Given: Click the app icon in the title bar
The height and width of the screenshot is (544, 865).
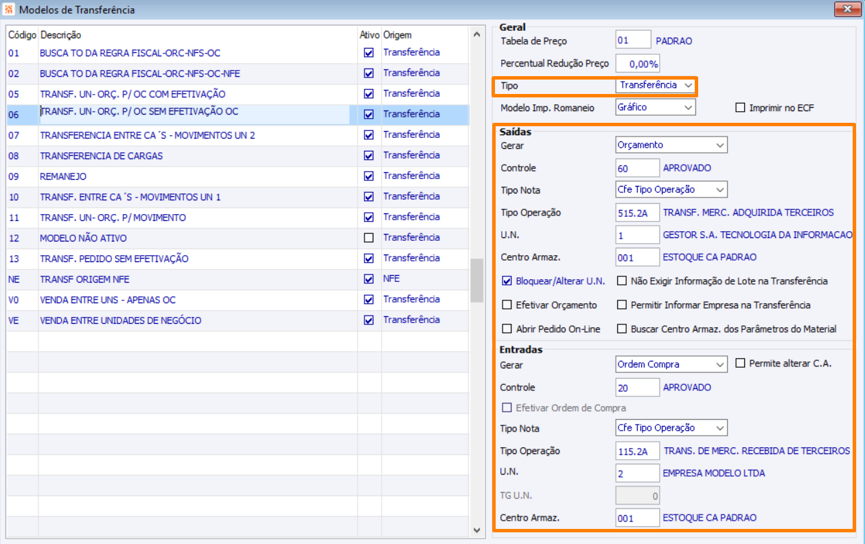Looking at the screenshot, I should [9, 10].
